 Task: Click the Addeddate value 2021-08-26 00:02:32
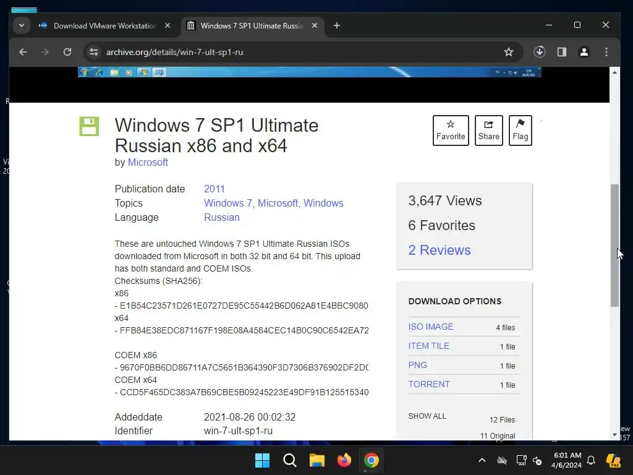coord(250,417)
